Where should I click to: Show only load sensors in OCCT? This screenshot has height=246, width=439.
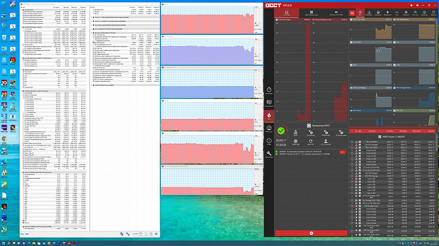click(424, 13)
